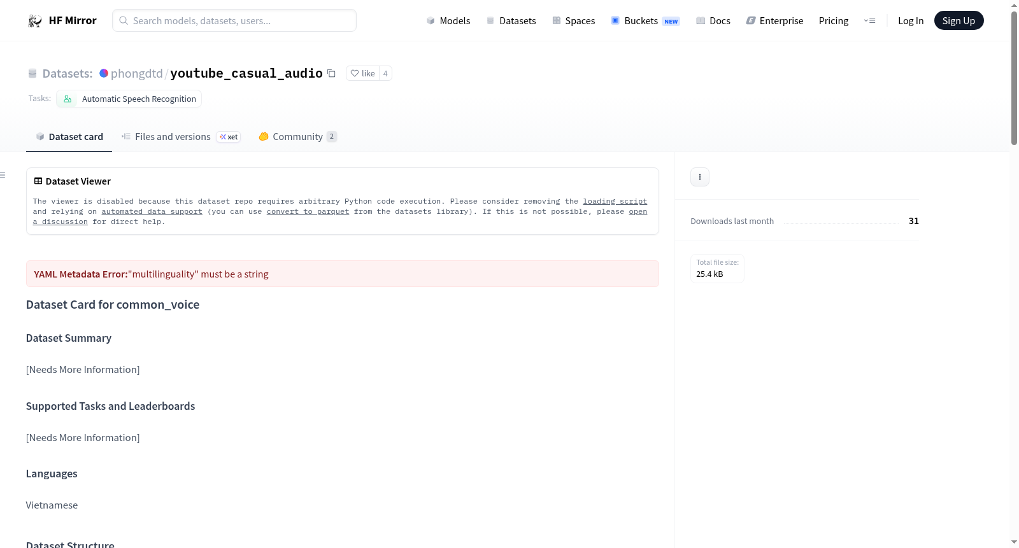Switch to the Community tab
1019x548 pixels.
coord(297,137)
